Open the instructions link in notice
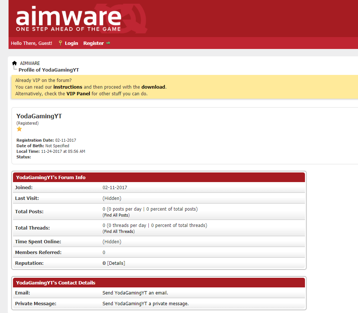Image resolution: width=358 pixels, height=313 pixels. point(68,87)
